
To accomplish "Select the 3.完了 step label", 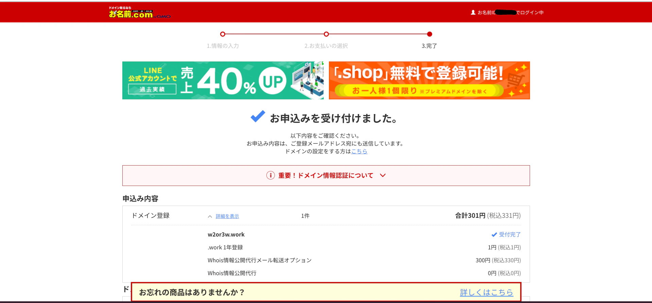I will point(429,46).
